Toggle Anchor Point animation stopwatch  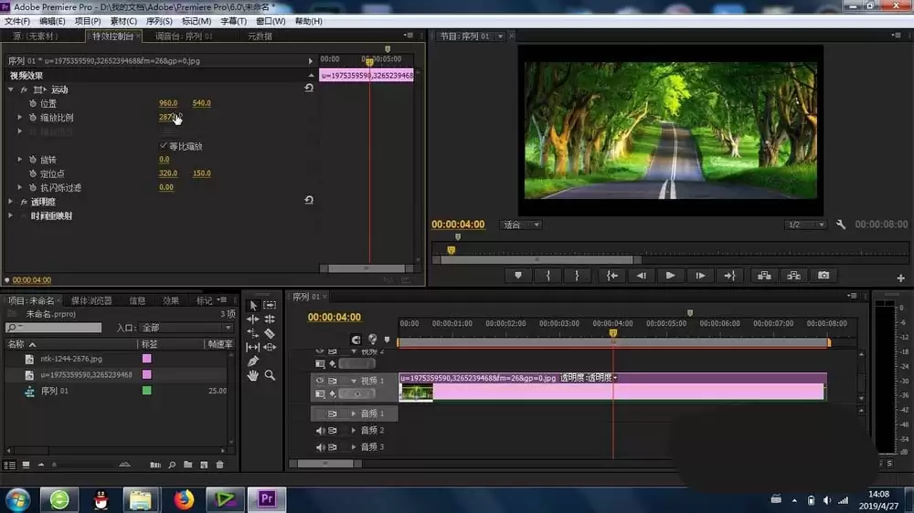click(33, 173)
